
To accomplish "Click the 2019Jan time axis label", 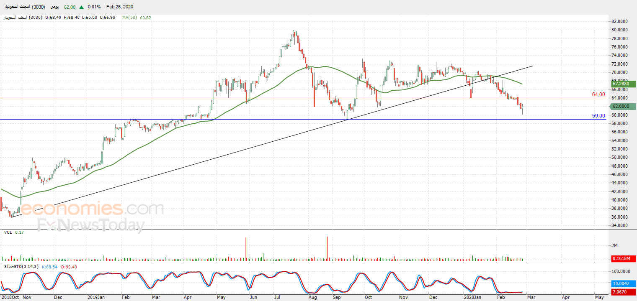I will (96, 297).
